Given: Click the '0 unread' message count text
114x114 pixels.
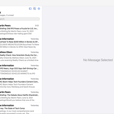Looking at the screenshot, I should coord(10,15).
